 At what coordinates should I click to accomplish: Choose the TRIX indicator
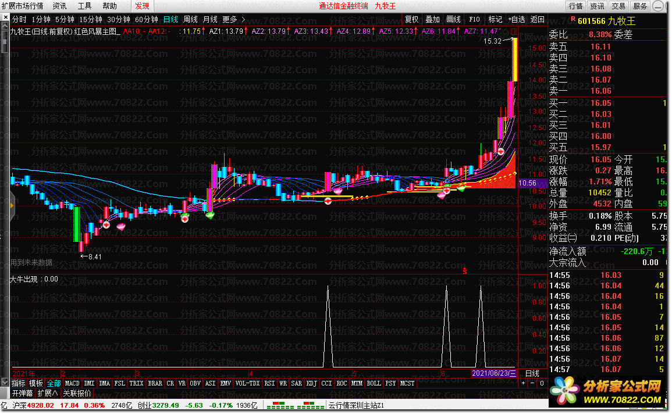point(136,383)
